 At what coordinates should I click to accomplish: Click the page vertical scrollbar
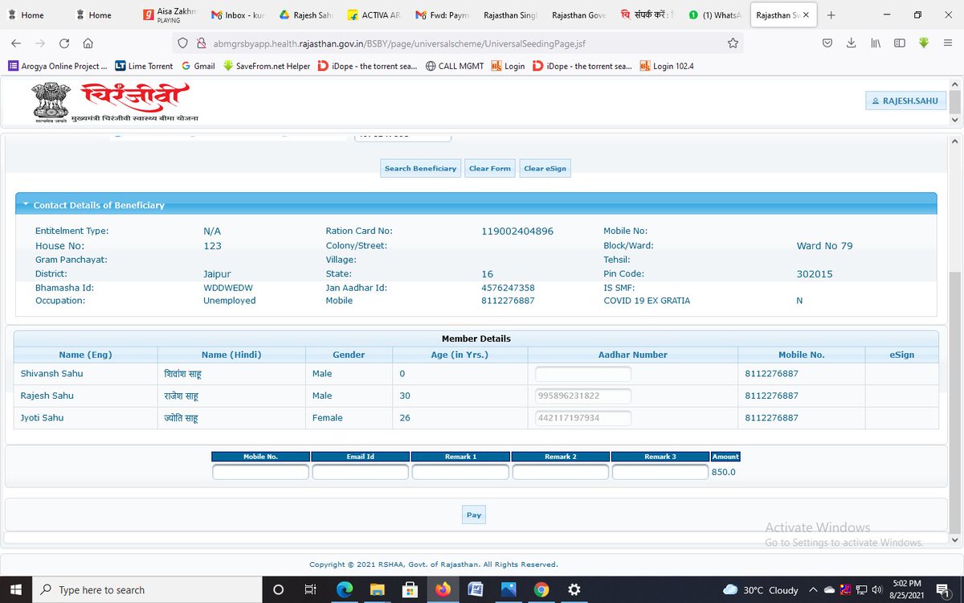[x=954, y=402]
